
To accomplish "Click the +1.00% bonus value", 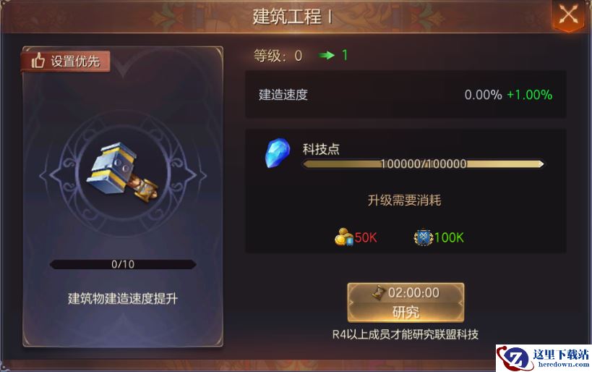I will click(x=529, y=95).
